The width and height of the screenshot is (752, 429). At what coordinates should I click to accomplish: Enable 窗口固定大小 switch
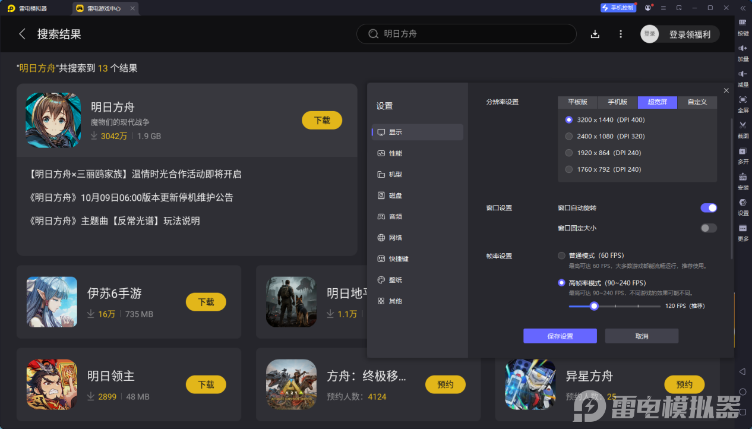[x=709, y=228]
